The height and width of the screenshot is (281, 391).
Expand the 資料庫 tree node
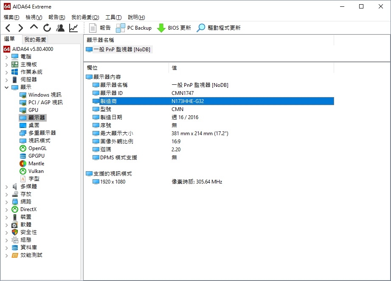pos(7,248)
